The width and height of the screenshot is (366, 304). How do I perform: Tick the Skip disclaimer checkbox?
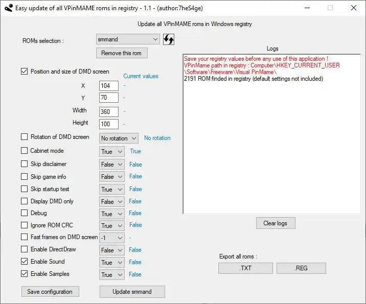pyautogui.click(x=24, y=164)
